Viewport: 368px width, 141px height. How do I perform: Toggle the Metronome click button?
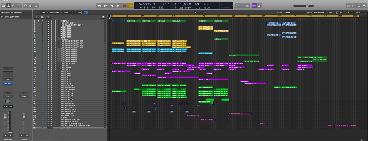point(259,6)
